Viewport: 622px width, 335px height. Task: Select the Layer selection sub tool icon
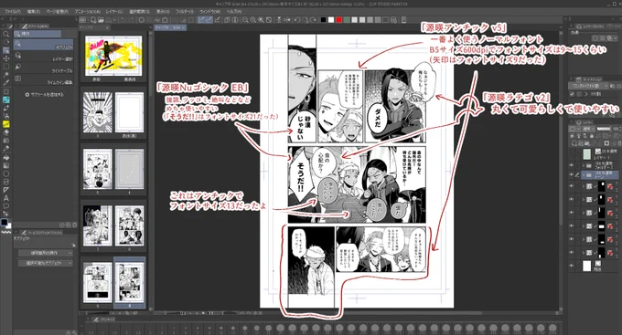(x=18, y=56)
